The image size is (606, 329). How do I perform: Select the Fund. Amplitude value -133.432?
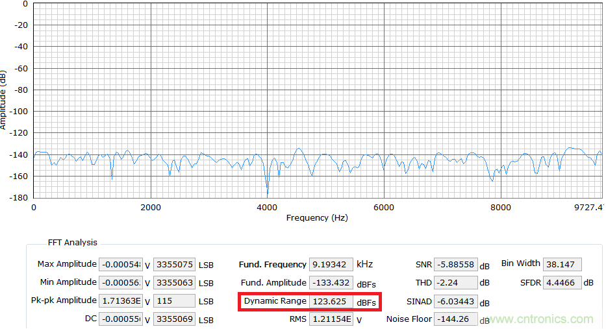[x=331, y=283]
